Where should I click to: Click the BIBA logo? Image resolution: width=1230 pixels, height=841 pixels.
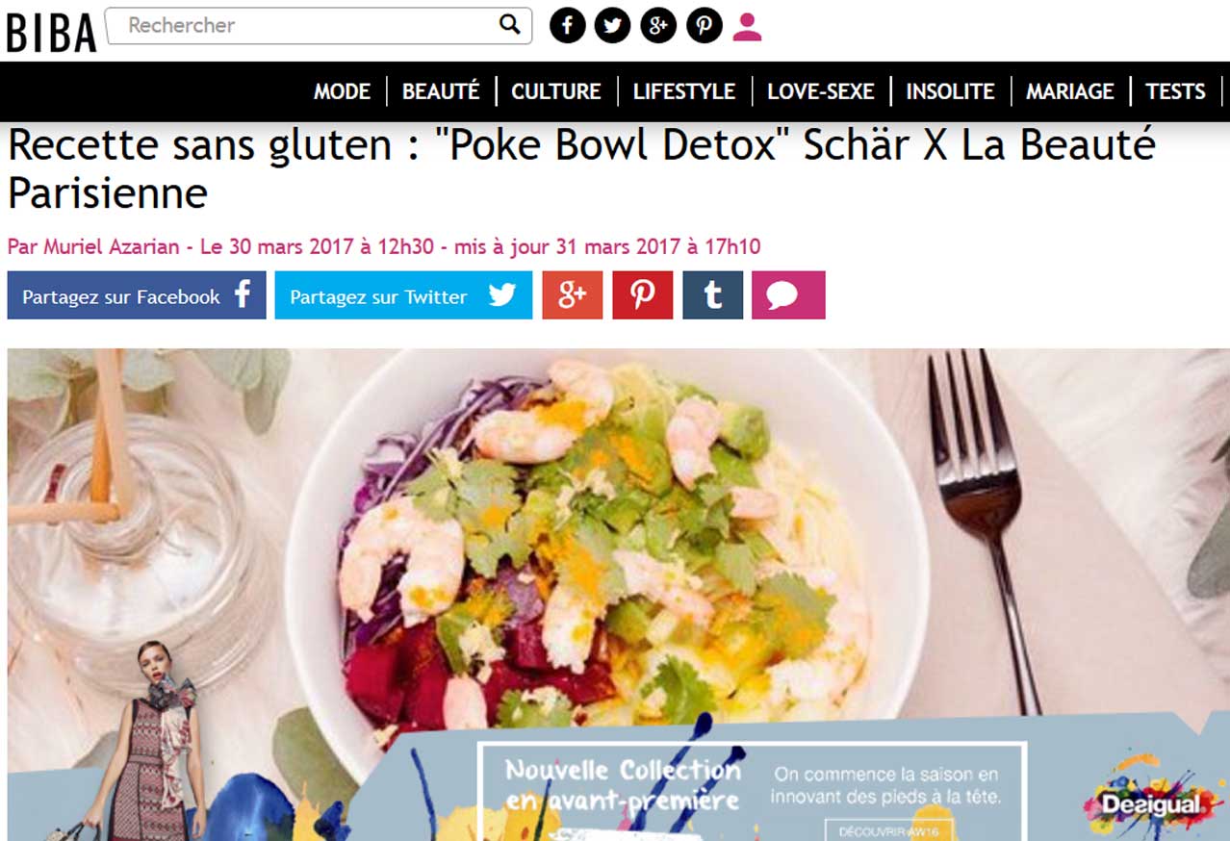(51, 31)
